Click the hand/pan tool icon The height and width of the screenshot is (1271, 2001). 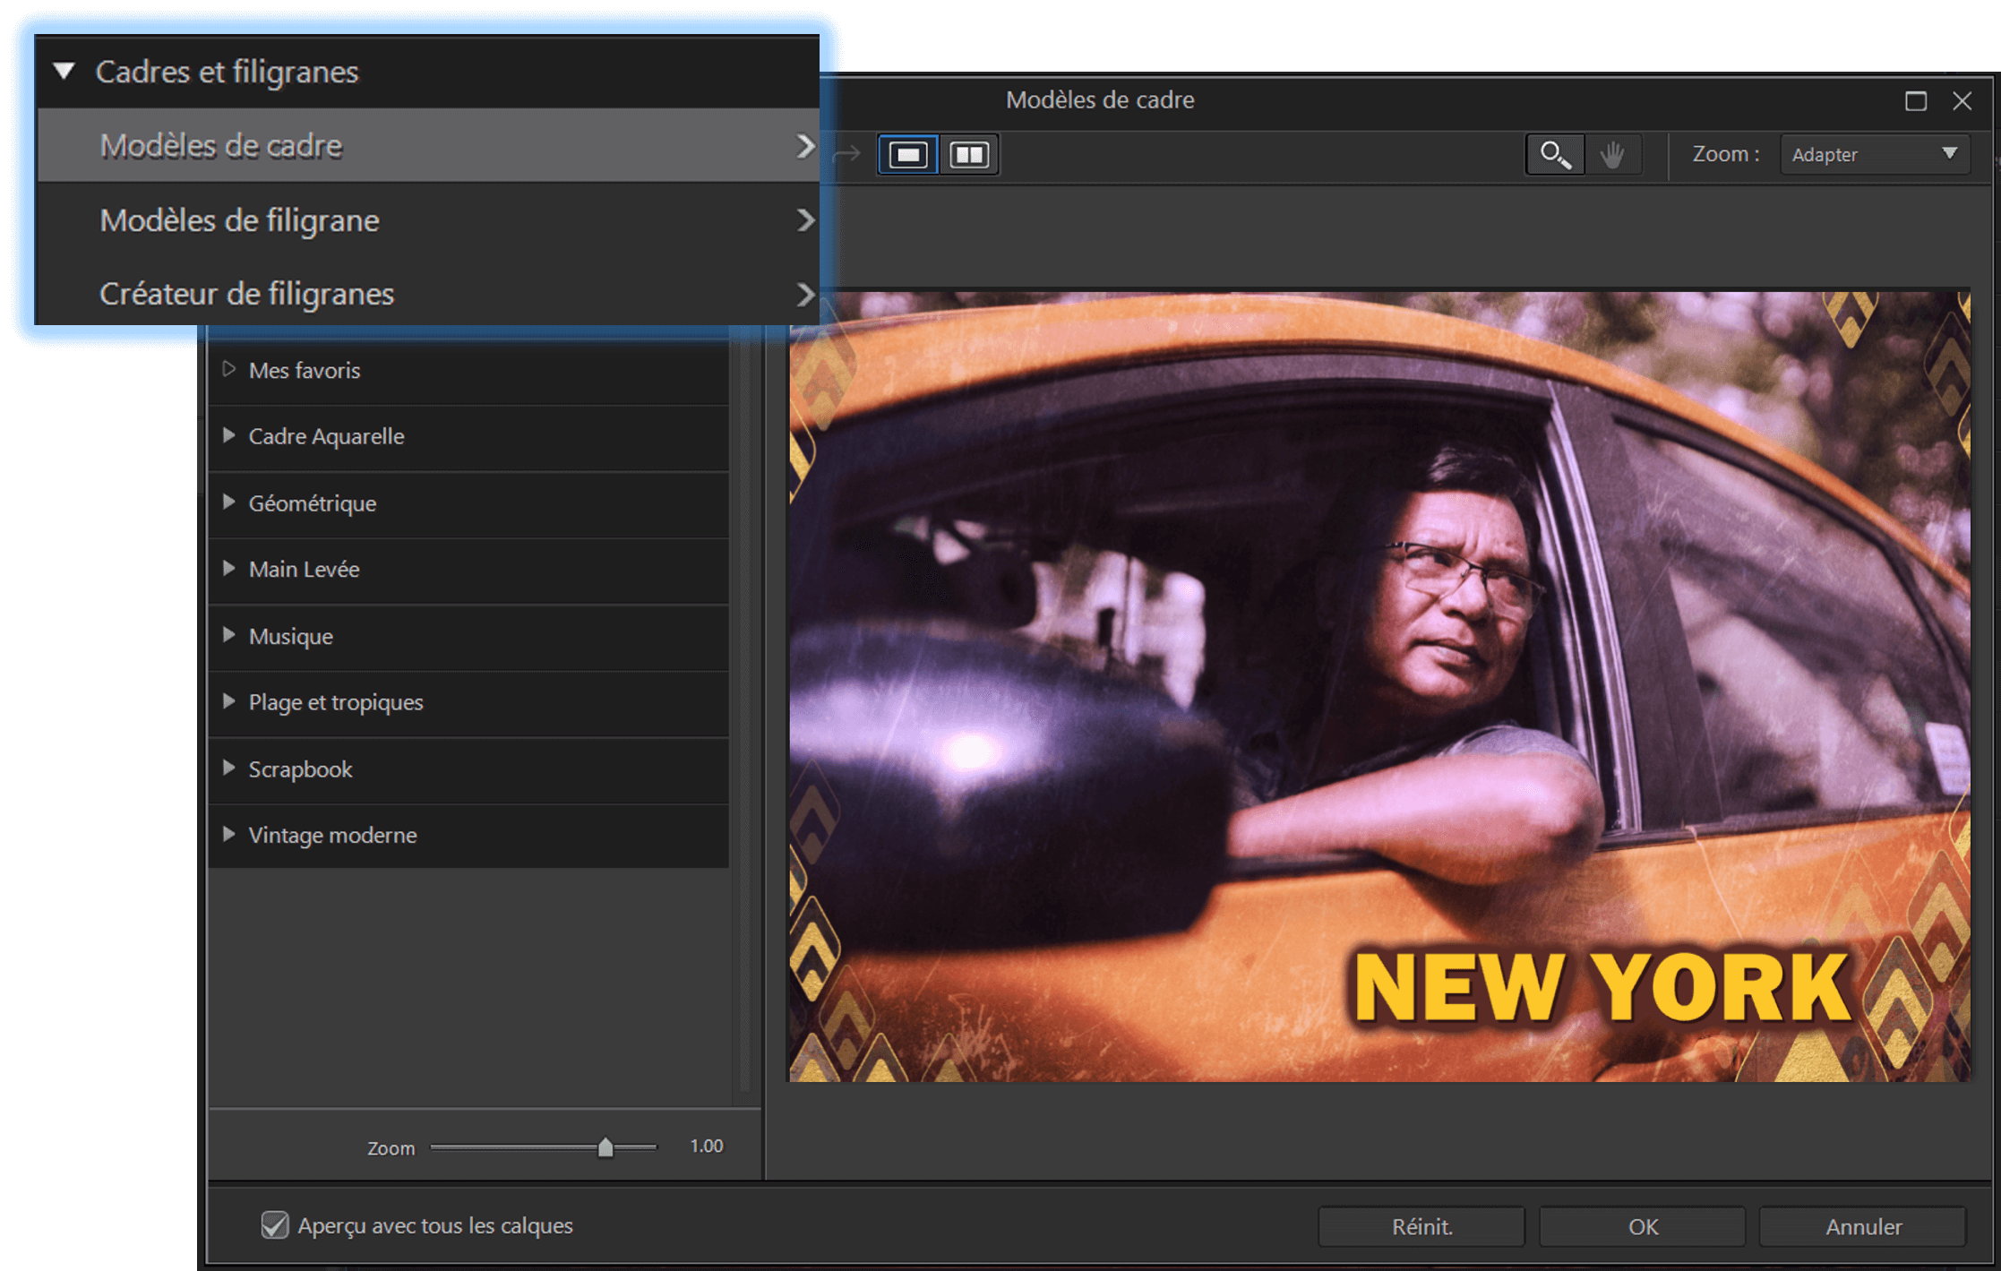tap(1615, 155)
